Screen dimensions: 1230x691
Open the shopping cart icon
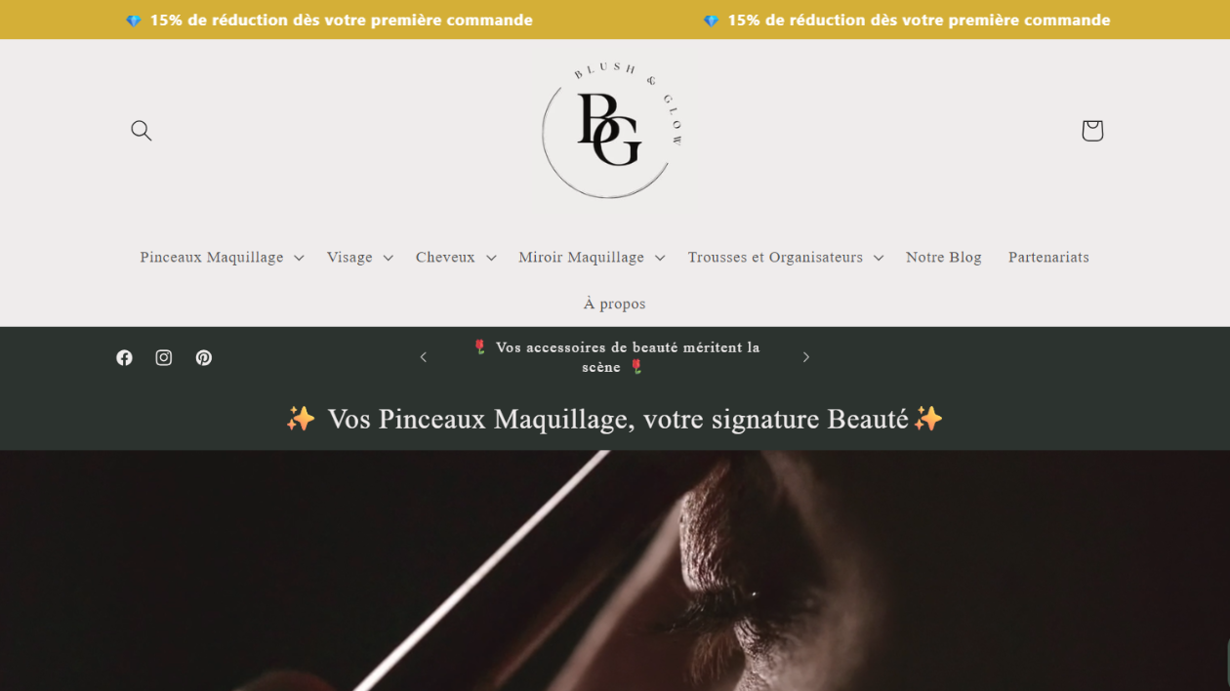1092,131
